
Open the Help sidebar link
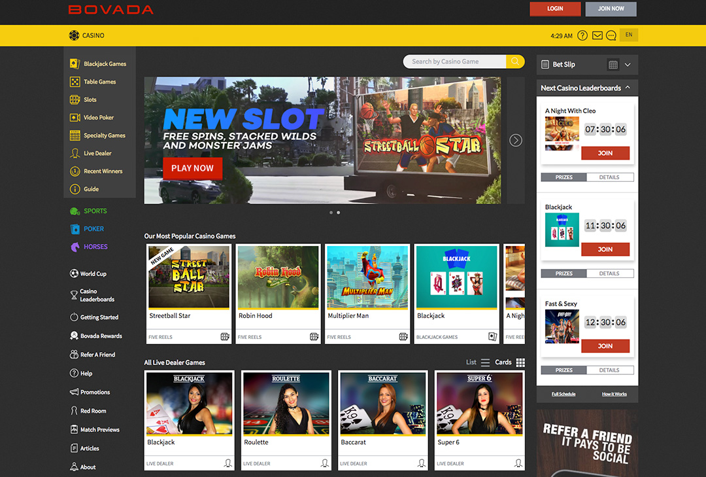tap(81, 374)
